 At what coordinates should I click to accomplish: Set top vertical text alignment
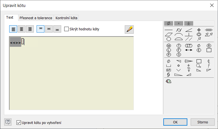[x=40, y=29]
